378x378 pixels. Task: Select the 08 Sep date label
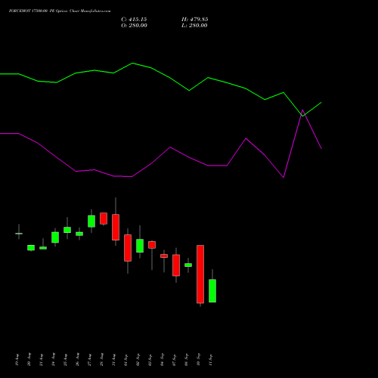187,360
